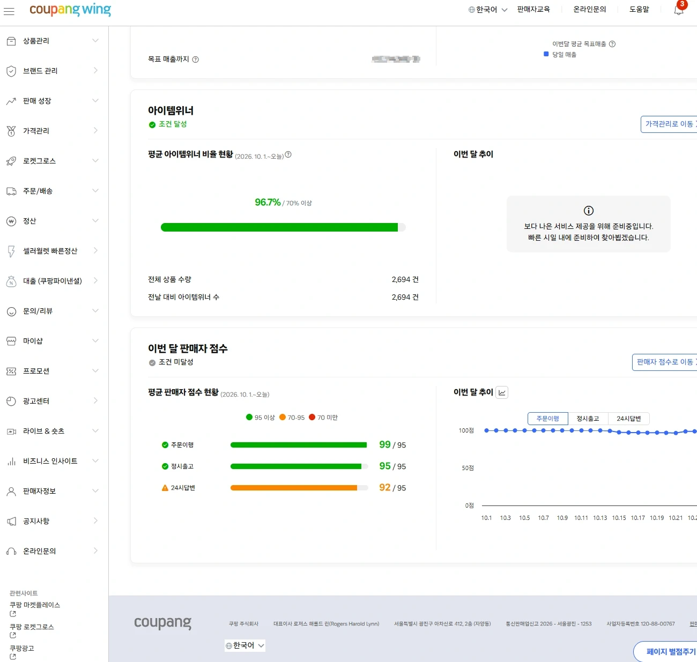Click the help icon beside 목표 매출까지
The height and width of the screenshot is (662, 697).
coord(196,59)
